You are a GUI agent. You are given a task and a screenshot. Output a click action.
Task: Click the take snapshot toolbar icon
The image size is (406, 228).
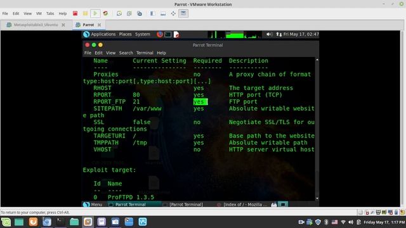click(119, 13)
